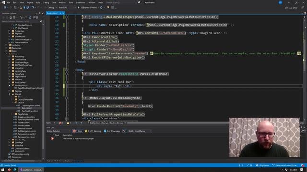Select Web.config in Solution Explorer
This screenshot has height=172, width=307.
tap(20, 151)
